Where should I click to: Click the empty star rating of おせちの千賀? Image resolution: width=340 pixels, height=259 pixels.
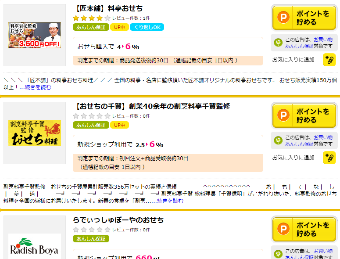[92, 116]
